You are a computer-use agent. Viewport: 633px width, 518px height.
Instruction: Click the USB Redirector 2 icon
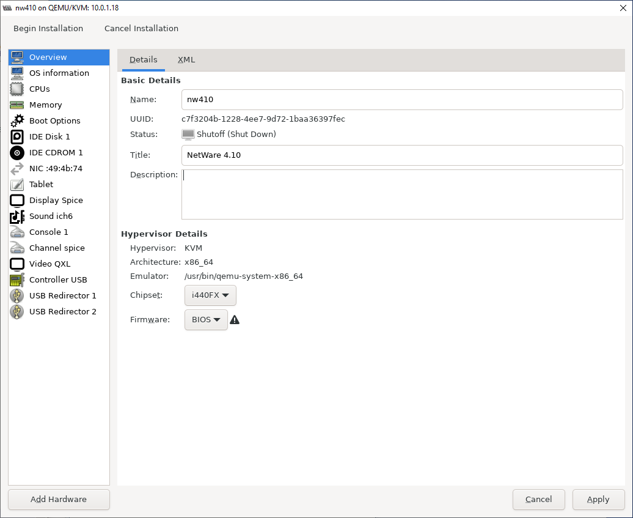pos(17,311)
